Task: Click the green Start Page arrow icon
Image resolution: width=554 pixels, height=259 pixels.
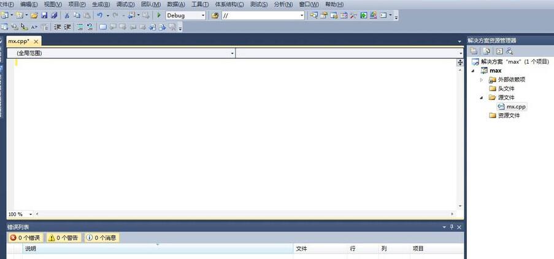Action: point(364,15)
